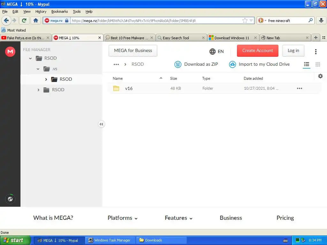Open the transfers progress icon in sidebar

(x=10, y=199)
